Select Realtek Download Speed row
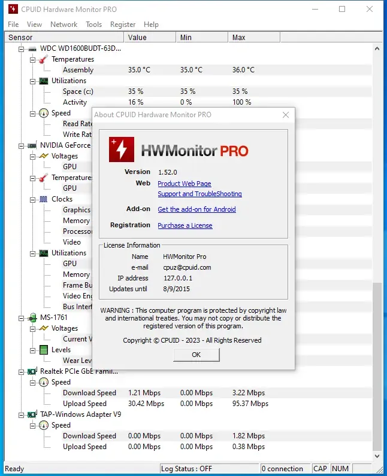 tap(217, 393)
